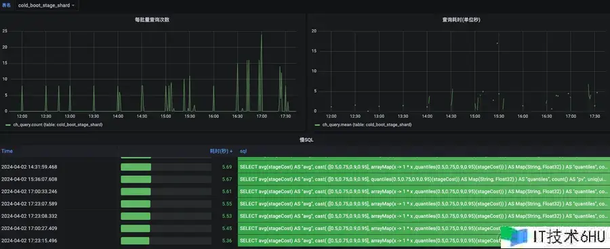Open the cold_boot_stage_shard table dropdown
This screenshot has width=610, height=249.
tap(46, 5)
